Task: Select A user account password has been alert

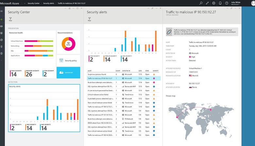Action: pos(123,91)
